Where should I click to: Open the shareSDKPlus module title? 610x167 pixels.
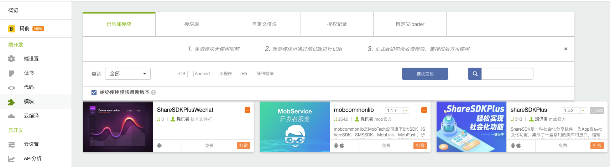coord(529,110)
